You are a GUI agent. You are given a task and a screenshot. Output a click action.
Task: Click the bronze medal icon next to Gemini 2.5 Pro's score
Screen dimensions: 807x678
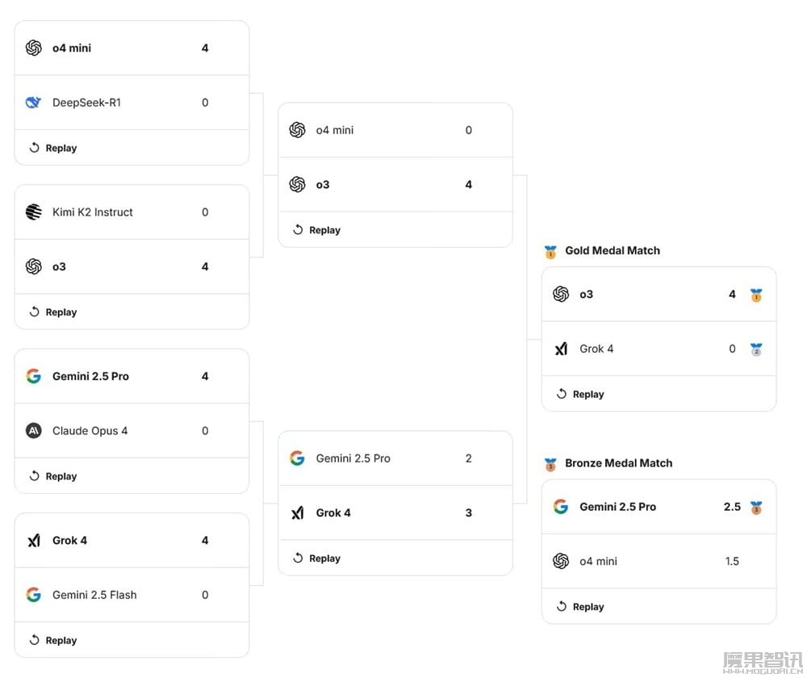click(x=756, y=508)
